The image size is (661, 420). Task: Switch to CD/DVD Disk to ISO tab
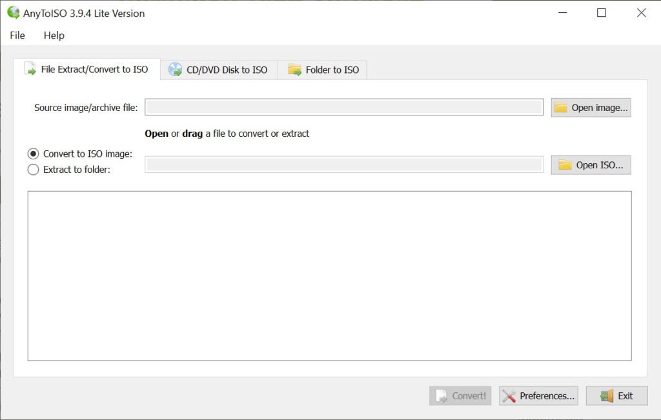click(x=219, y=70)
